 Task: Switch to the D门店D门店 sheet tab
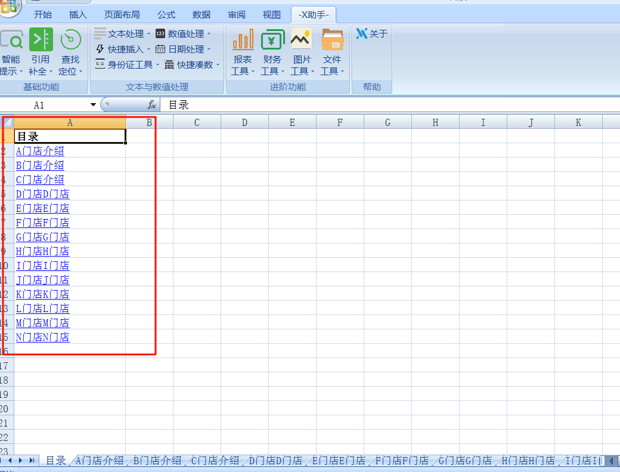coord(275,461)
